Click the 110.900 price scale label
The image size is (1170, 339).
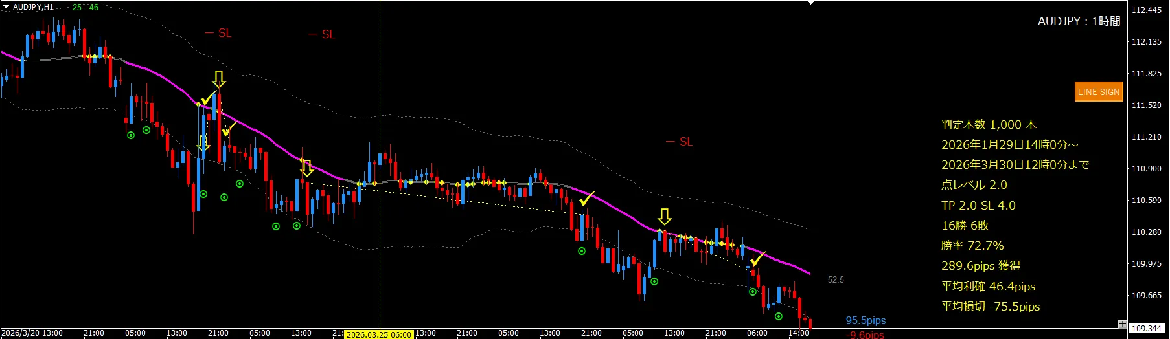1146,169
